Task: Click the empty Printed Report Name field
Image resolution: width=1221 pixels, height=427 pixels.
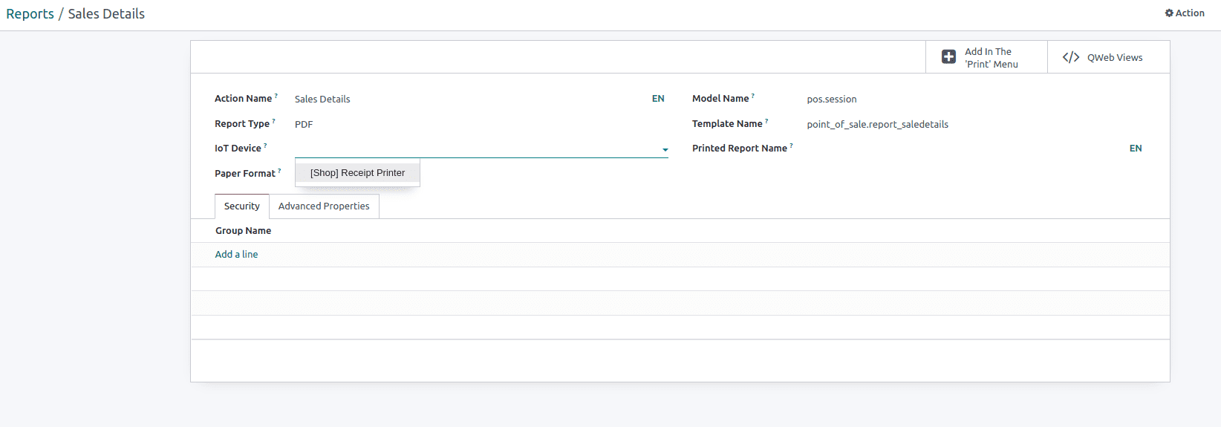Action: click(x=966, y=149)
